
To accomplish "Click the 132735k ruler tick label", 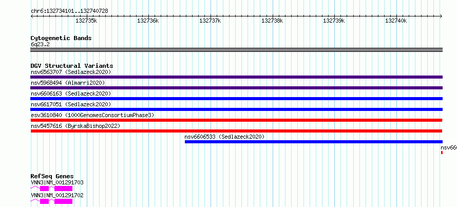I will tap(86, 21).
